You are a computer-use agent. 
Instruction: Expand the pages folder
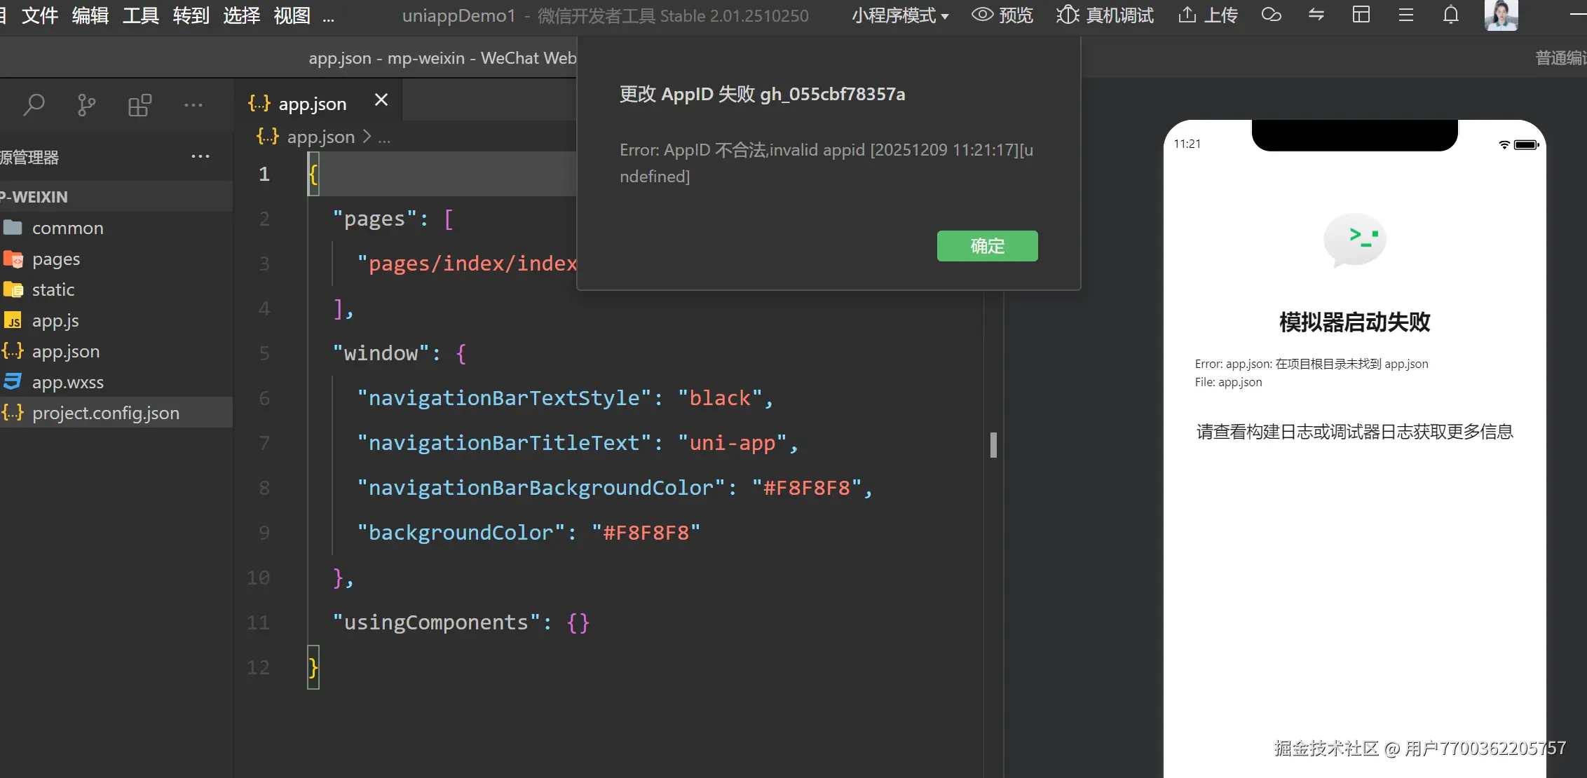pyautogui.click(x=56, y=259)
